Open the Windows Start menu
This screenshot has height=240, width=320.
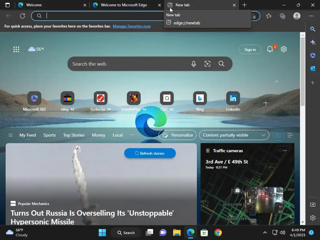point(102,232)
